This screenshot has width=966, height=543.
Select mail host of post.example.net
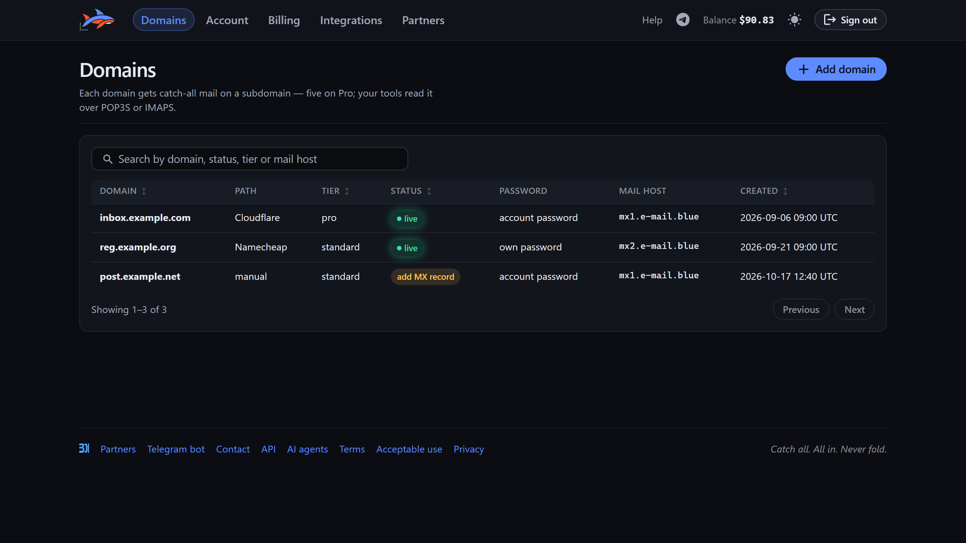pos(659,276)
